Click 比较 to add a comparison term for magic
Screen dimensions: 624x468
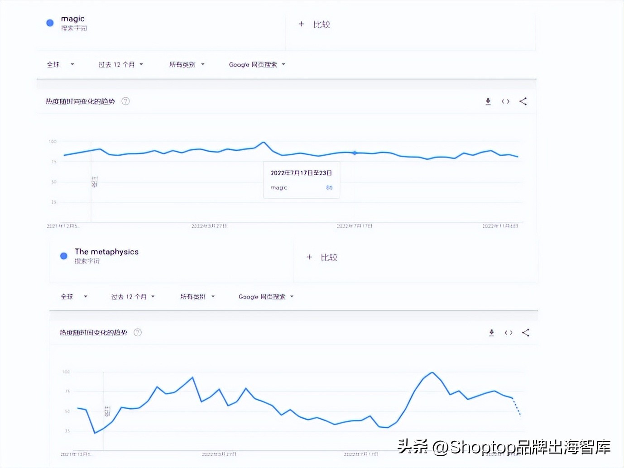click(314, 24)
